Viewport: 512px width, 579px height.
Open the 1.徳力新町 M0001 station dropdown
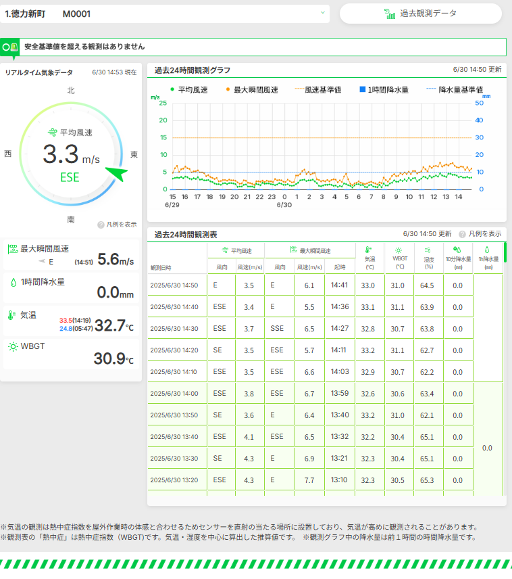coord(165,14)
